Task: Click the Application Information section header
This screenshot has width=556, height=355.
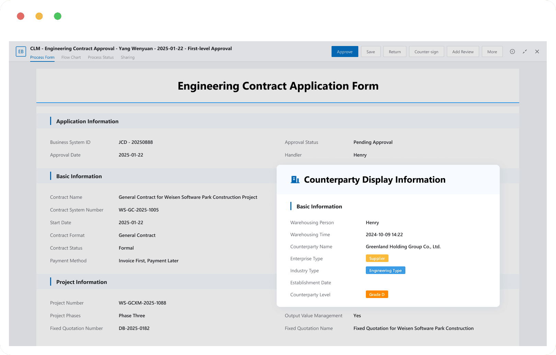Action: [87, 121]
